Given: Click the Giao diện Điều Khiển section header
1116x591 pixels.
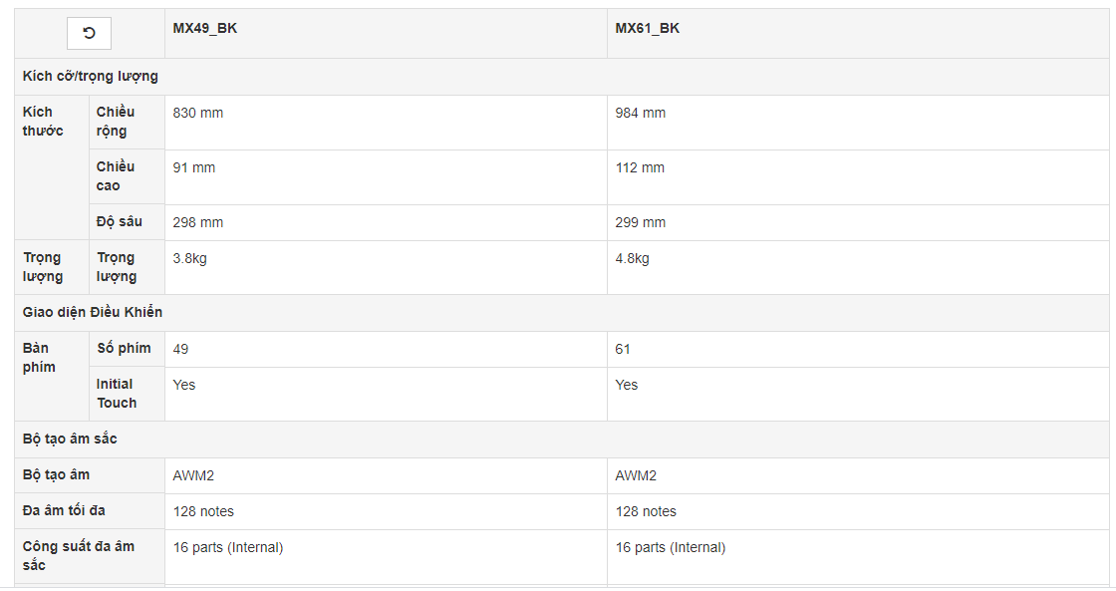Looking at the screenshot, I should coord(93,312).
